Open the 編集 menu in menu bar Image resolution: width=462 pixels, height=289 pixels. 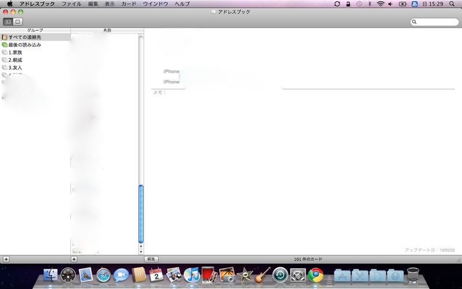coord(93,4)
